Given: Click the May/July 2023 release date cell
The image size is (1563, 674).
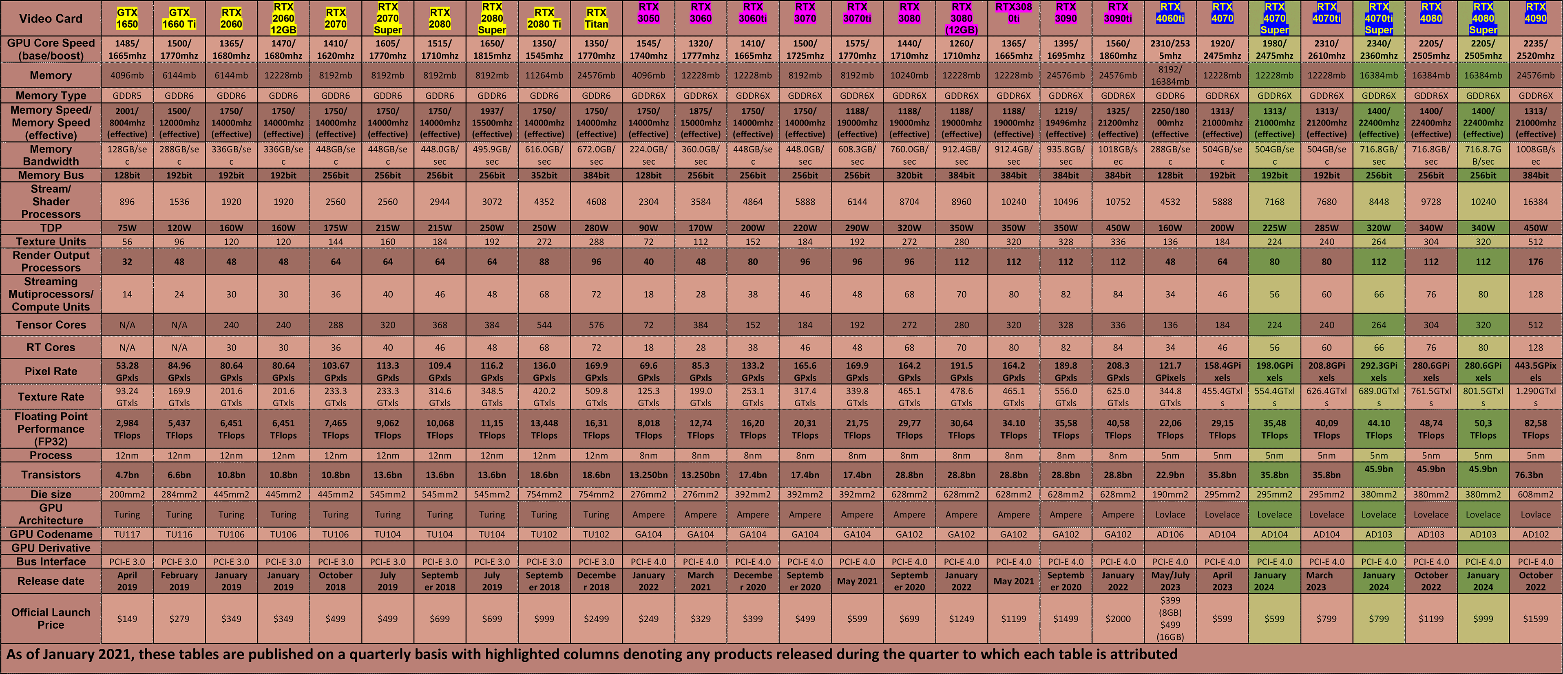Looking at the screenshot, I should [1170, 581].
